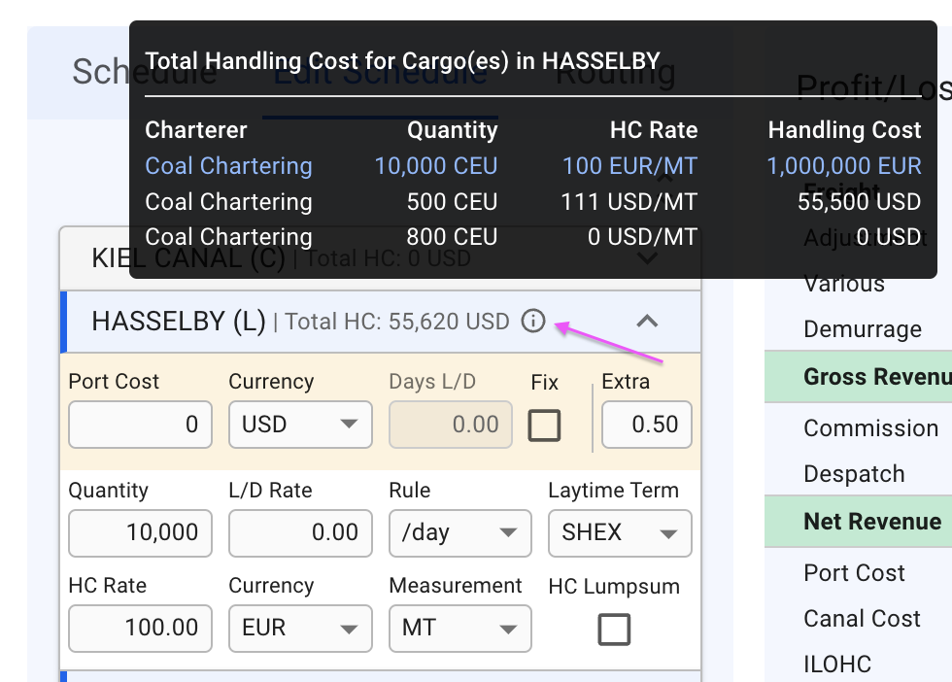This screenshot has height=682, width=952.
Task: Click the L/D Rate input field
Action: pos(300,532)
